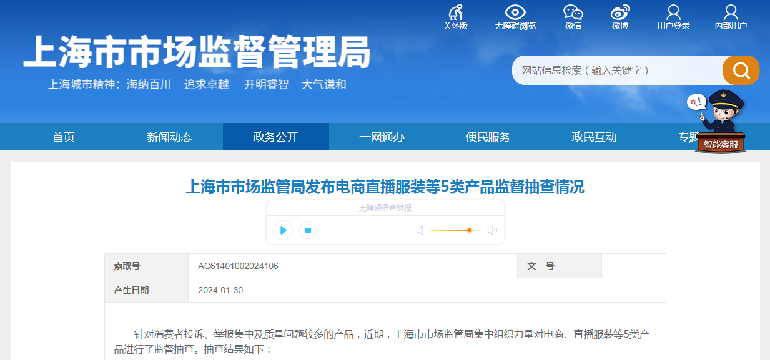The image size is (770, 360).
Task: Open the 新闻动态 navigation menu
Action: 169,137
